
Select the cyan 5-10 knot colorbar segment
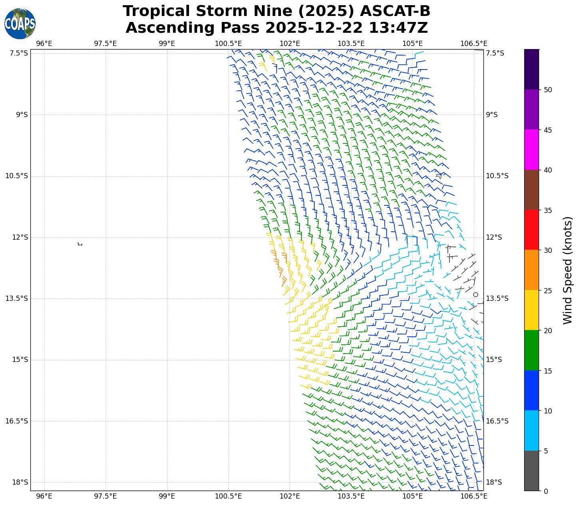click(531, 431)
